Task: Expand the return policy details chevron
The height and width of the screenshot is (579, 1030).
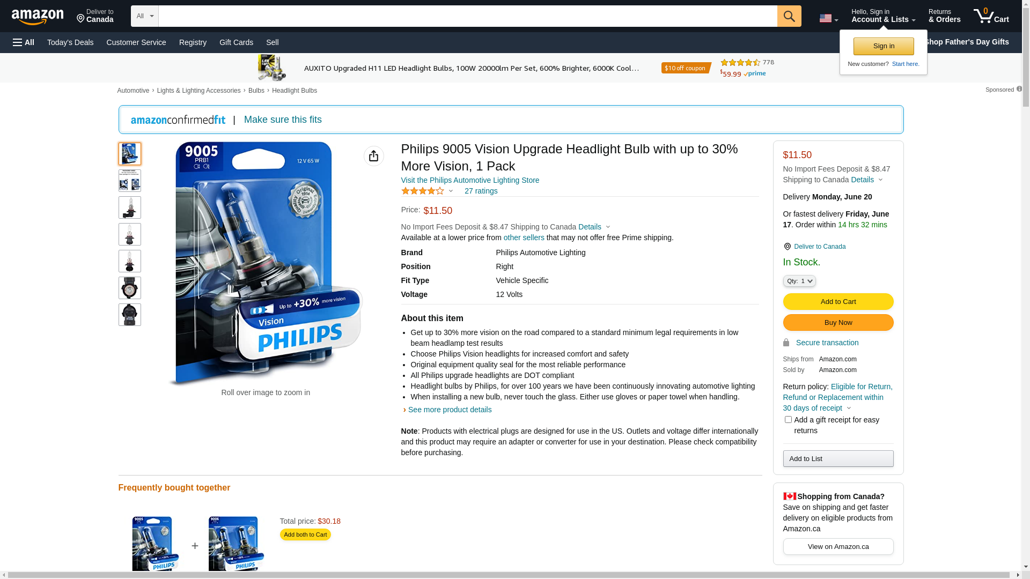Action: click(849, 409)
